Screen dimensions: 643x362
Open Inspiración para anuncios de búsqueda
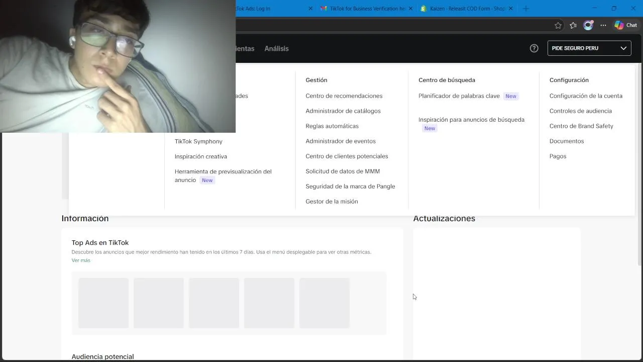tap(471, 120)
